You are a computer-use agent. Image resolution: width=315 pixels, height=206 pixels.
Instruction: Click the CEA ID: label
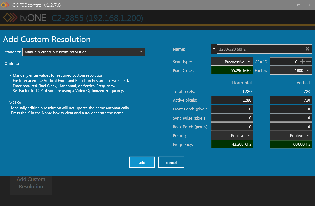[x=262, y=62]
